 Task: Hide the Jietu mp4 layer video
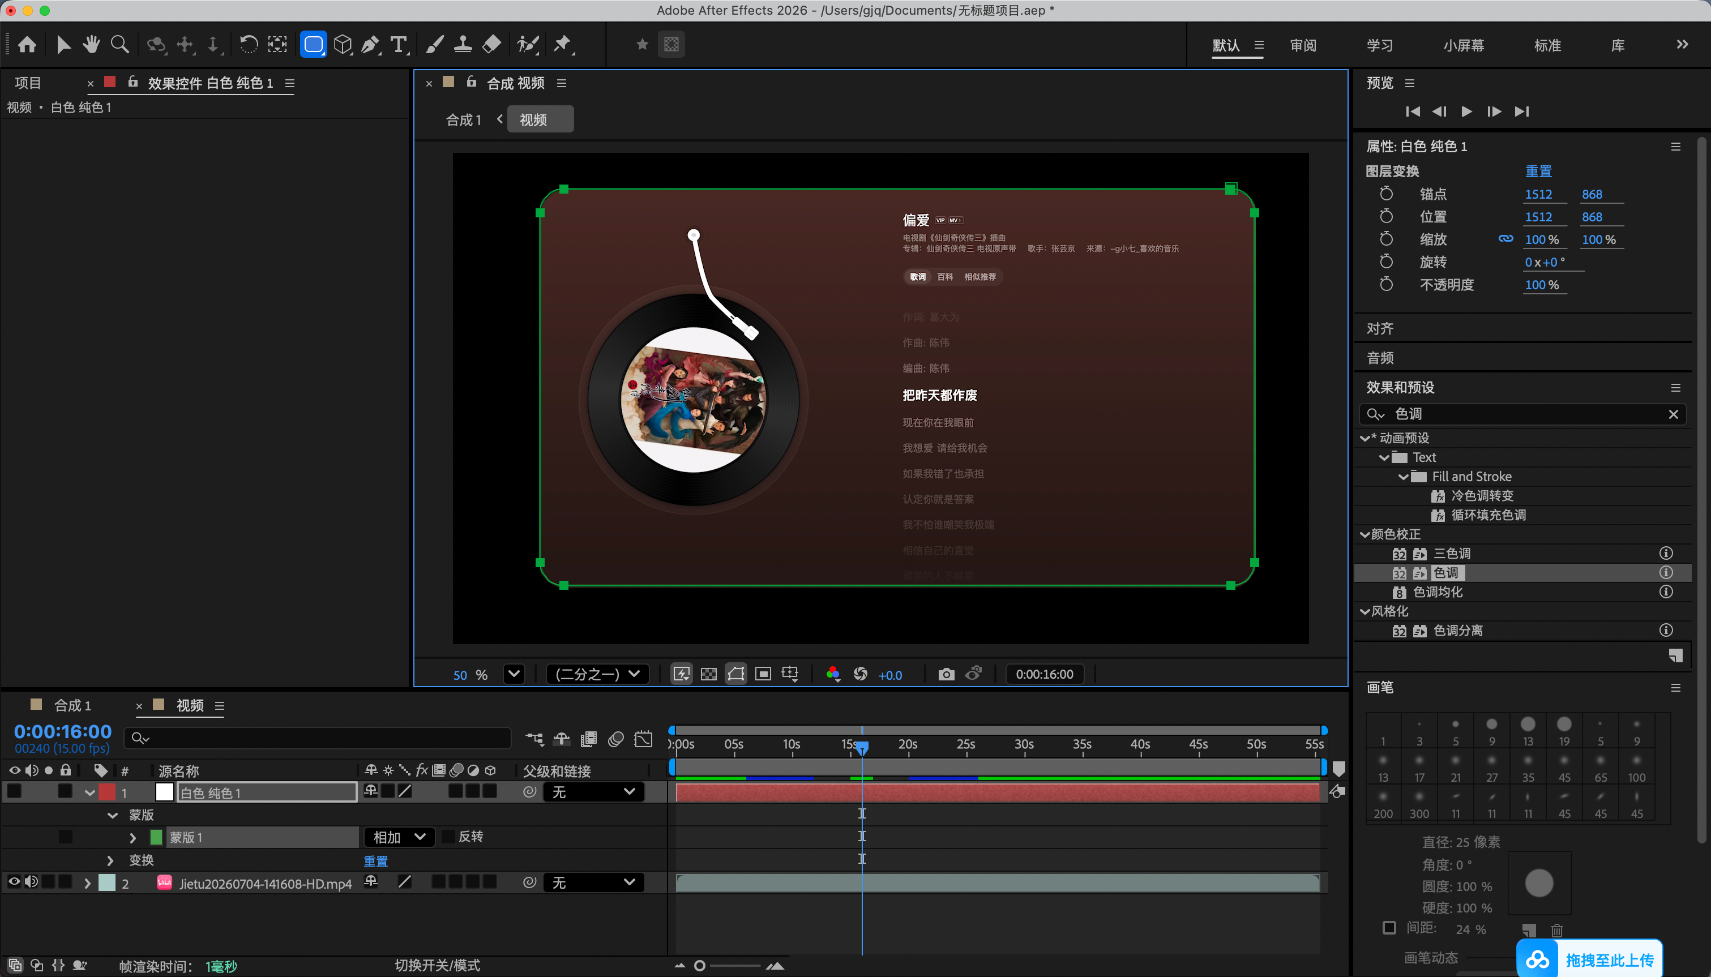pos(14,882)
